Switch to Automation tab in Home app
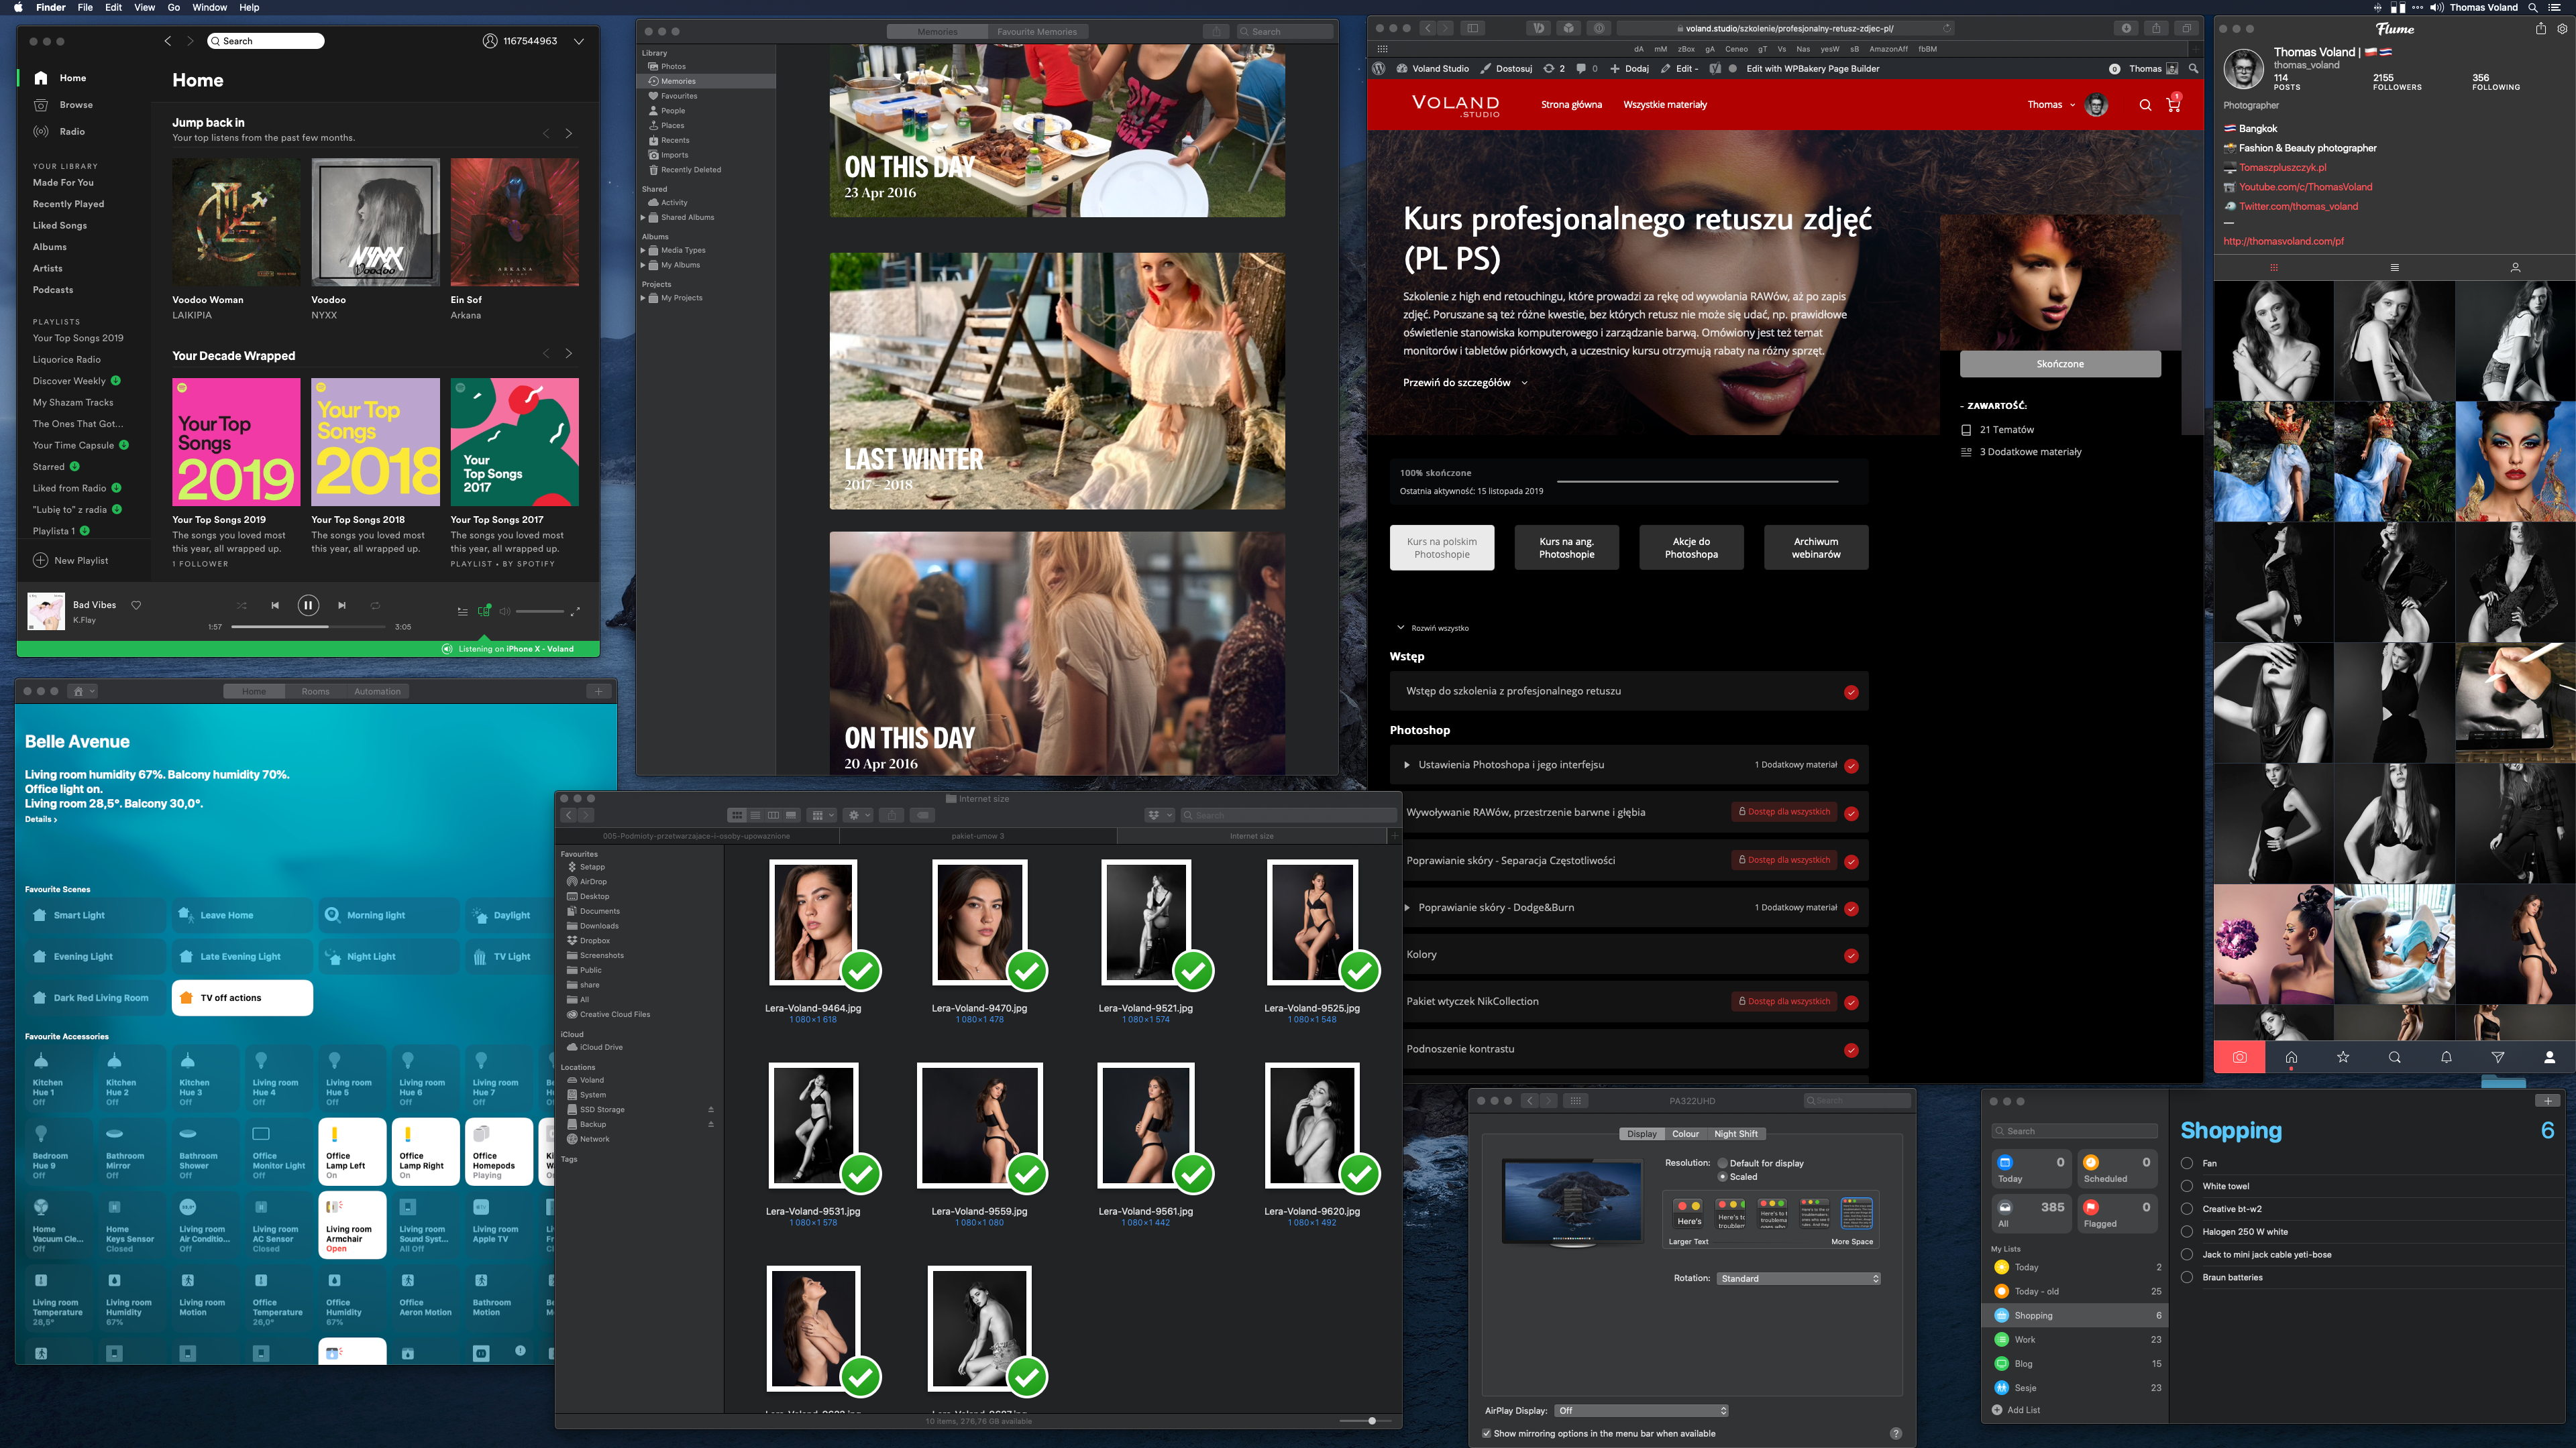 pyautogui.click(x=377, y=692)
